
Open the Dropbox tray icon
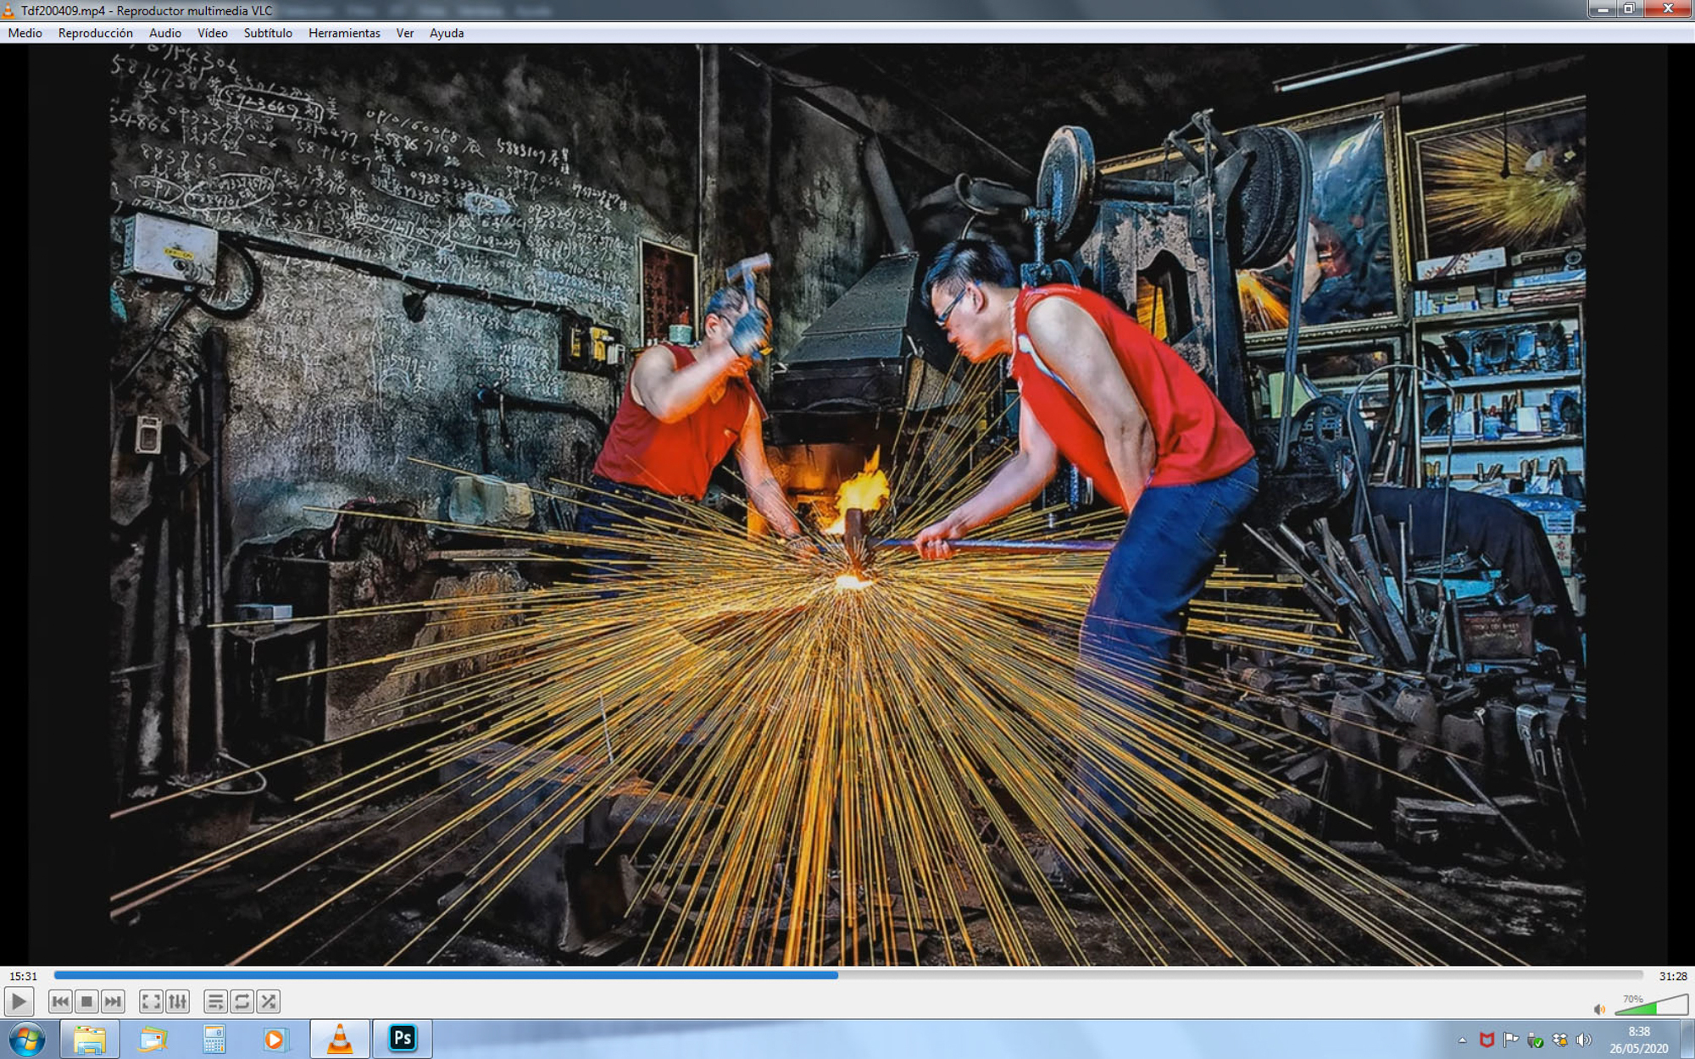pyautogui.click(x=1559, y=1040)
